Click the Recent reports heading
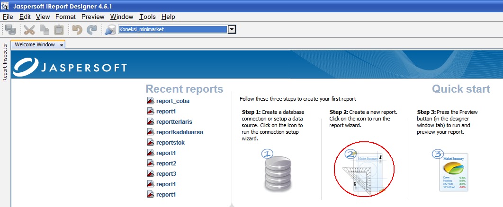 pyautogui.click(x=184, y=89)
